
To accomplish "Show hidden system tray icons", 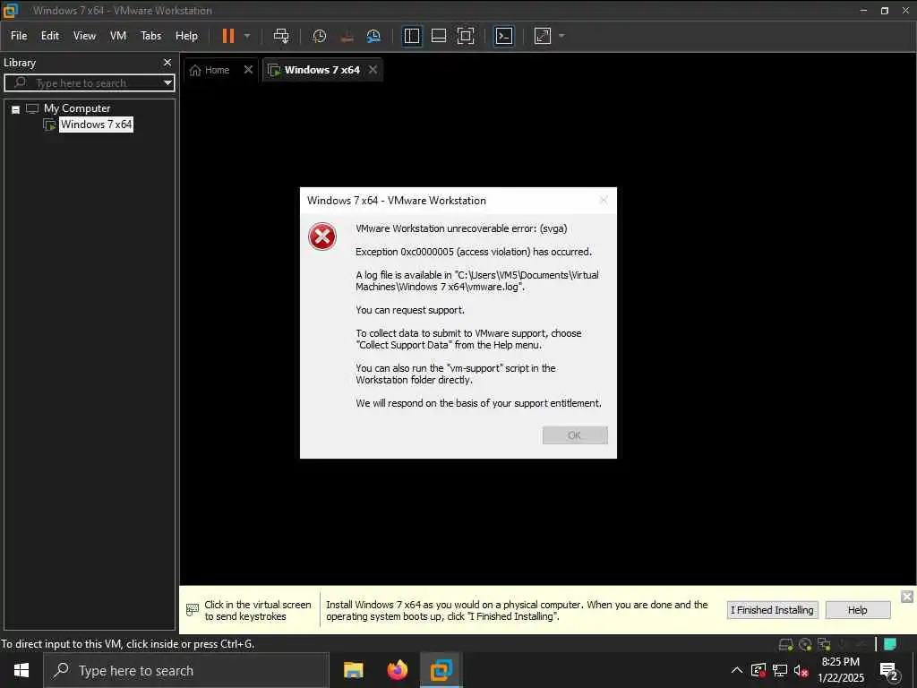I will (737, 670).
